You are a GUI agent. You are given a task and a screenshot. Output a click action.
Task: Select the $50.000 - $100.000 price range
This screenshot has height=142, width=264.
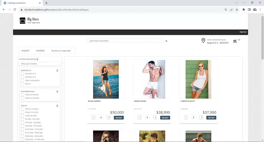pyautogui.click(x=22, y=126)
